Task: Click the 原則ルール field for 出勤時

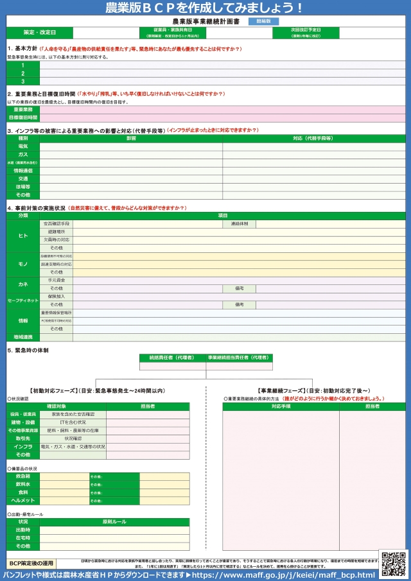Action: tap(114, 530)
